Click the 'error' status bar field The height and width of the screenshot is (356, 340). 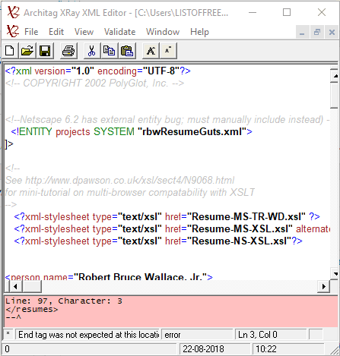tap(197, 335)
